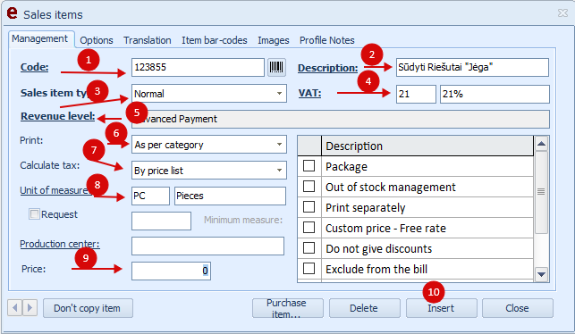Click the Price input field
Image resolution: width=575 pixels, height=334 pixels.
pos(171,271)
